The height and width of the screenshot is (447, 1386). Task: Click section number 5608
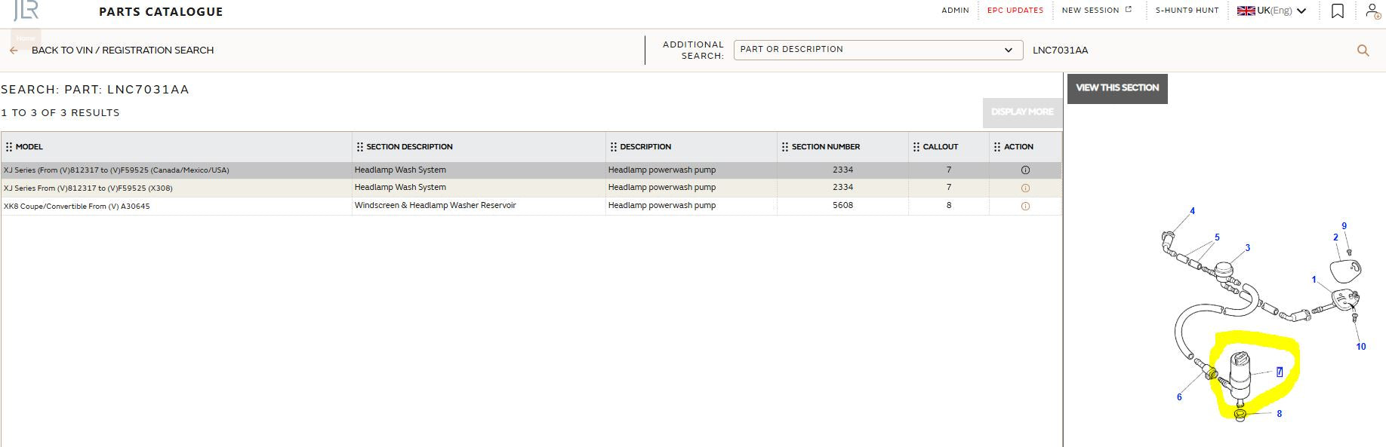842,205
